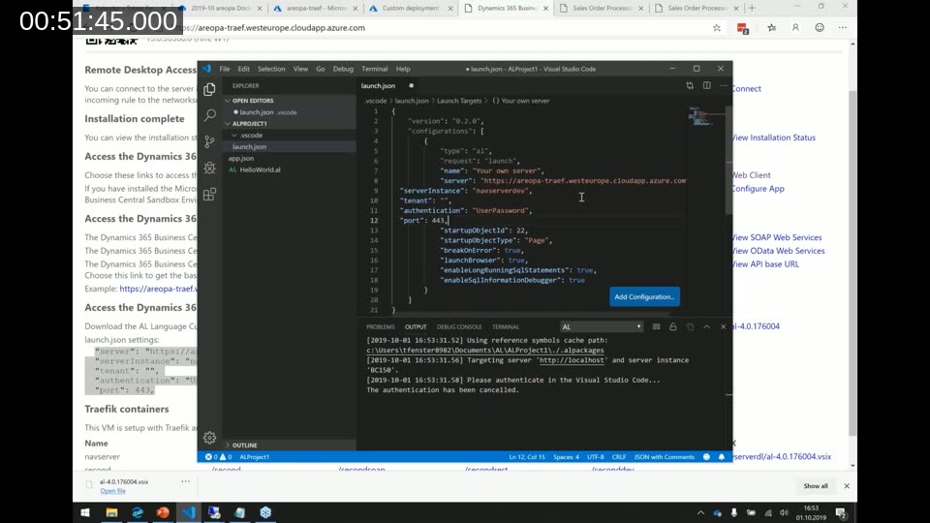Switch to the Debug Console tab
Viewport: 930px width, 523px height.
click(x=459, y=326)
